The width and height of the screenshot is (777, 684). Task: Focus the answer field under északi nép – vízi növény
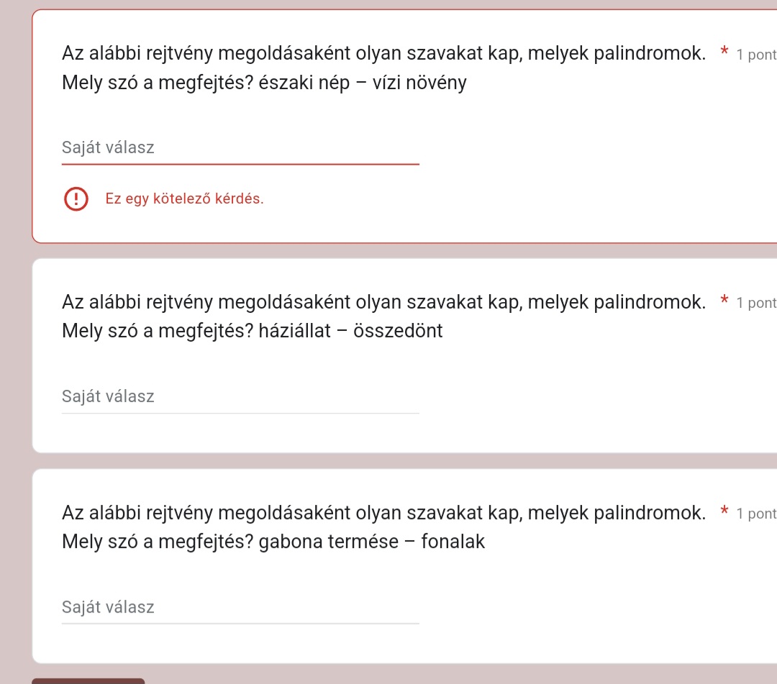(x=240, y=147)
